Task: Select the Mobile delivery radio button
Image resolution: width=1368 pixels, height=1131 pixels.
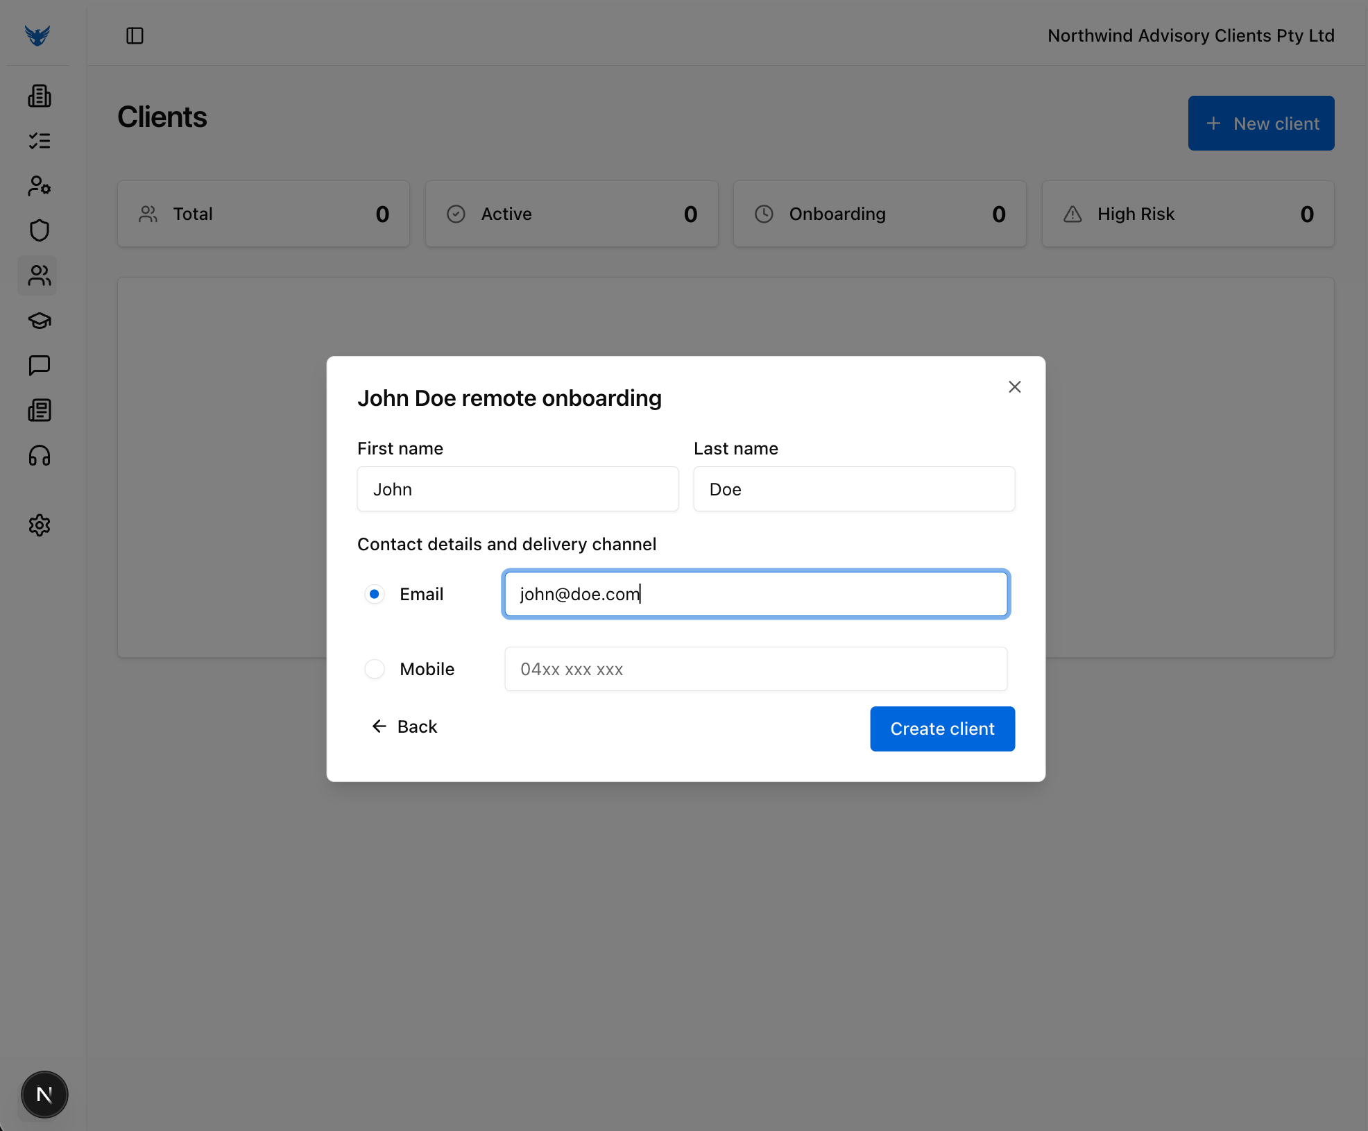Action: [x=375, y=669]
